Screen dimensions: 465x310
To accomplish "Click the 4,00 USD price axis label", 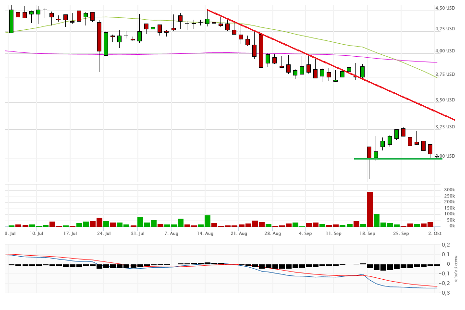I will click(445, 51).
